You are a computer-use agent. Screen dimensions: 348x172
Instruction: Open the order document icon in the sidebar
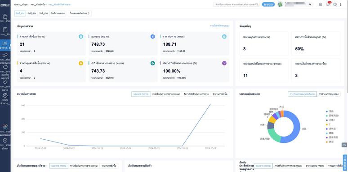[x=5, y=30]
